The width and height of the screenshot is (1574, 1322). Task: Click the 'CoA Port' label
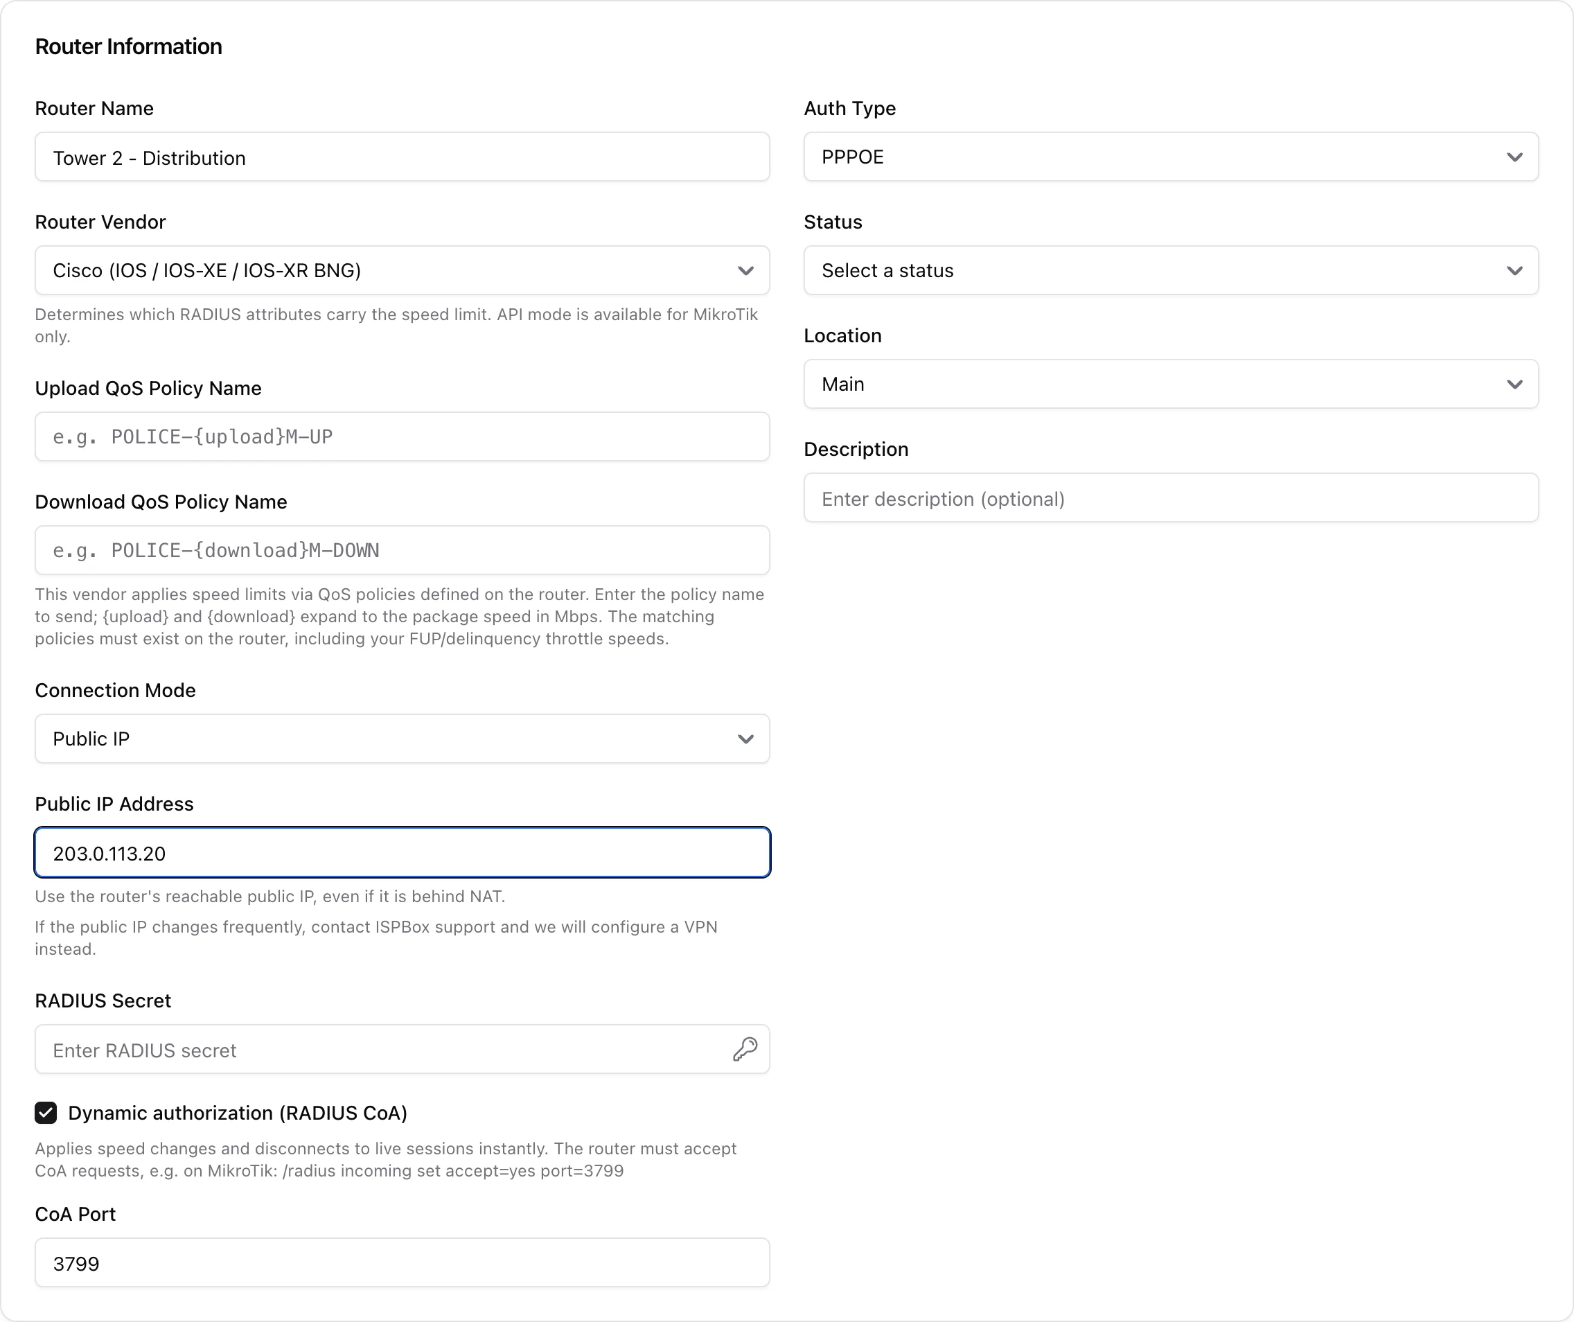click(x=76, y=1214)
